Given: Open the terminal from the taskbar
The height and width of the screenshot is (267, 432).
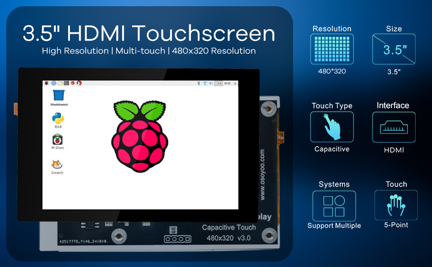Looking at the screenshot, I should click(x=66, y=83).
